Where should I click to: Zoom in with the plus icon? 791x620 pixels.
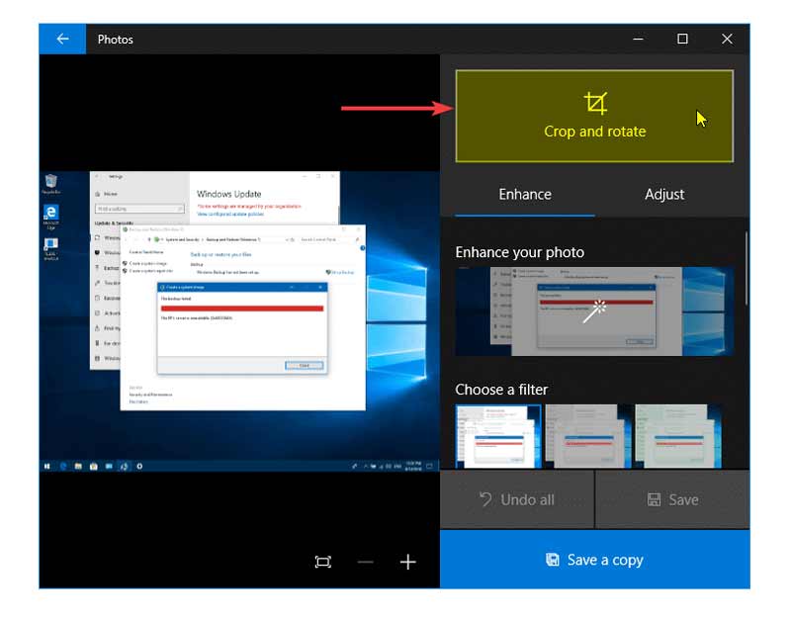tap(407, 562)
